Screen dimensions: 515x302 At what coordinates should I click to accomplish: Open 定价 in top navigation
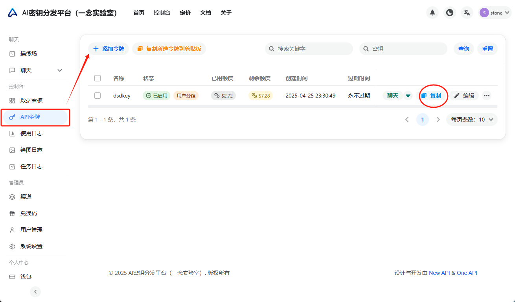185,13
